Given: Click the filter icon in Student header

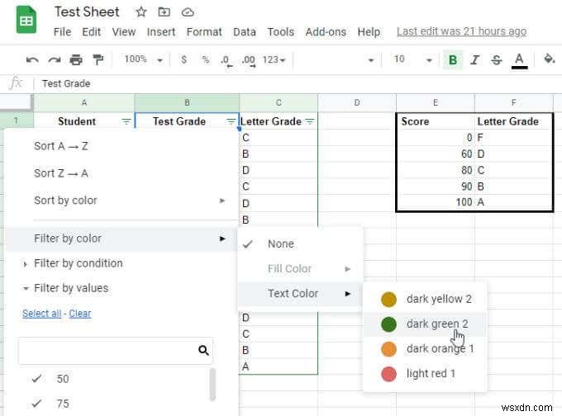Looking at the screenshot, I should click(x=126, y=121).
